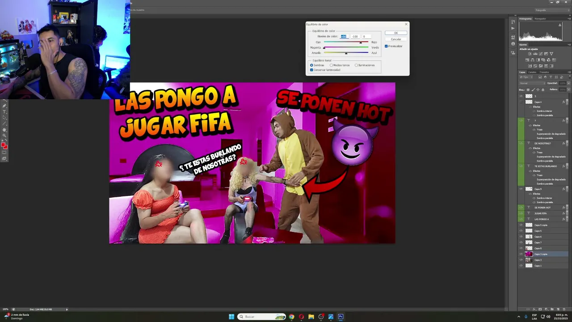Open the Relleno dropdown arrow
The width and height of the screenshot is (572, 322).
coord(569,89)
